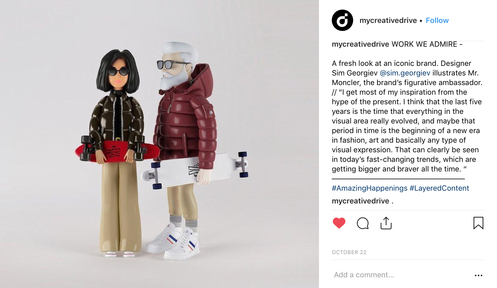Viewport: 497px width, 288px height.
Task: Click the bearded figure in red jacket
Action: pyautogui.click(x=184, y=149)
